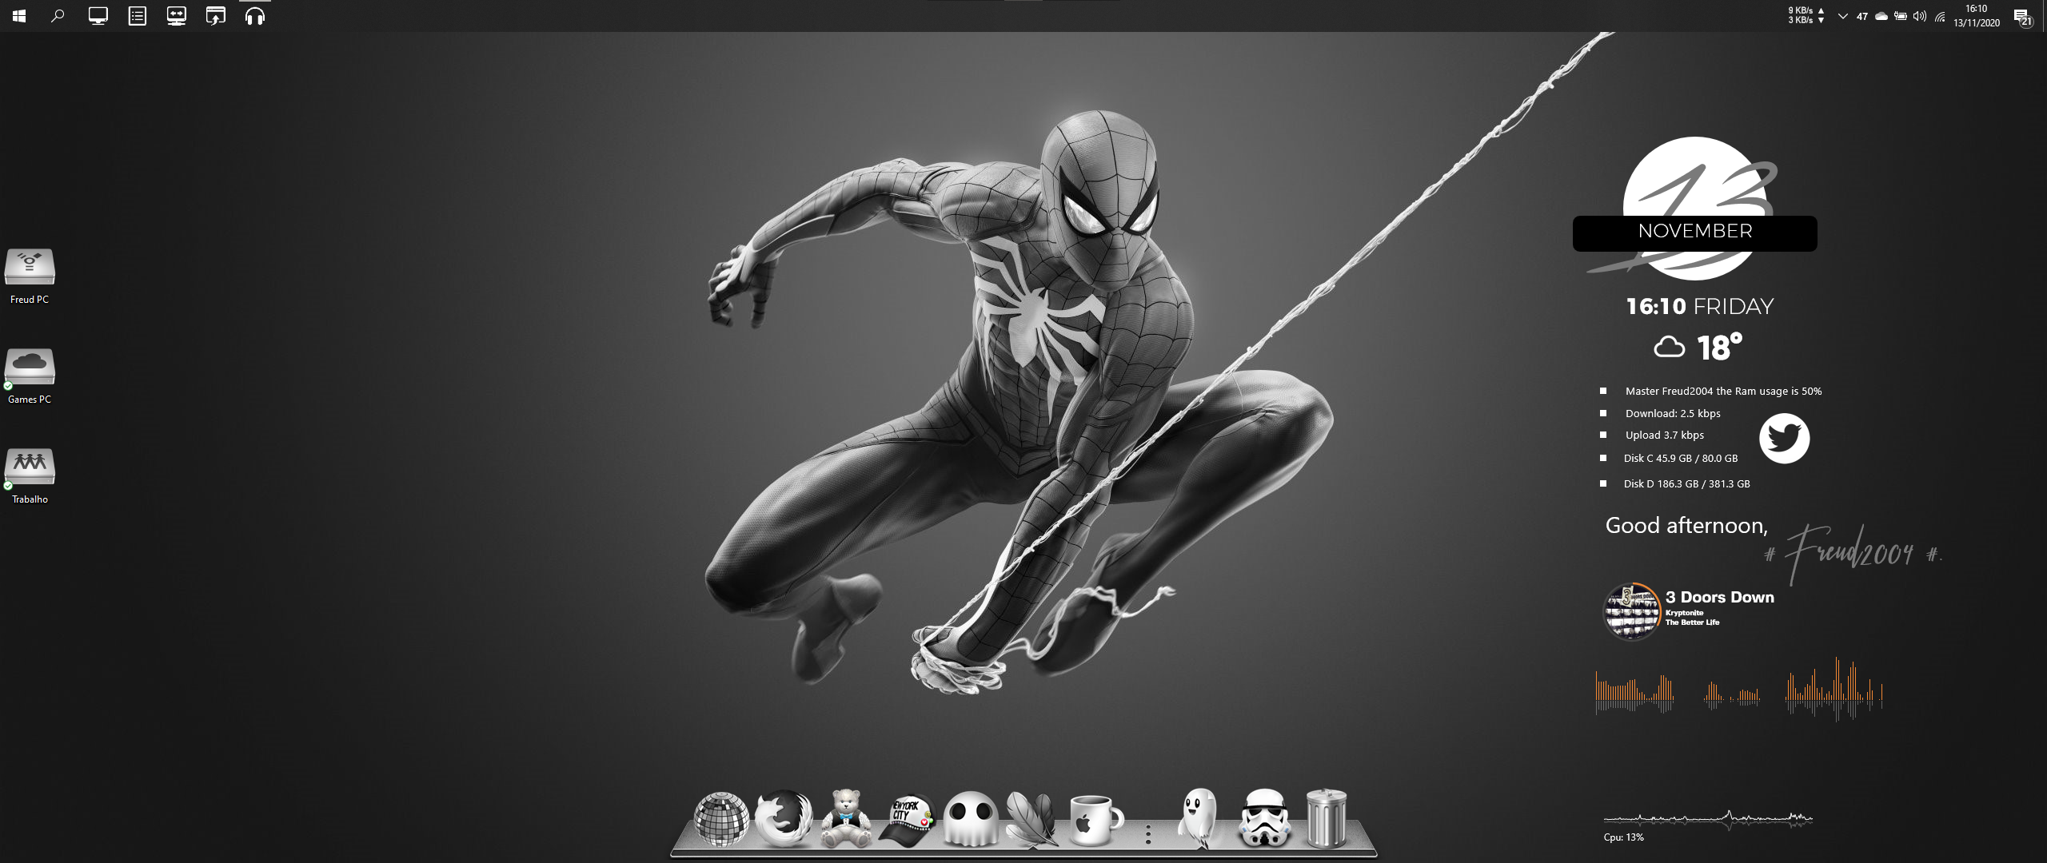This screenshot has width=2047, height=863.
Task: Click the headphones app in taskbar
Action: 255,16
